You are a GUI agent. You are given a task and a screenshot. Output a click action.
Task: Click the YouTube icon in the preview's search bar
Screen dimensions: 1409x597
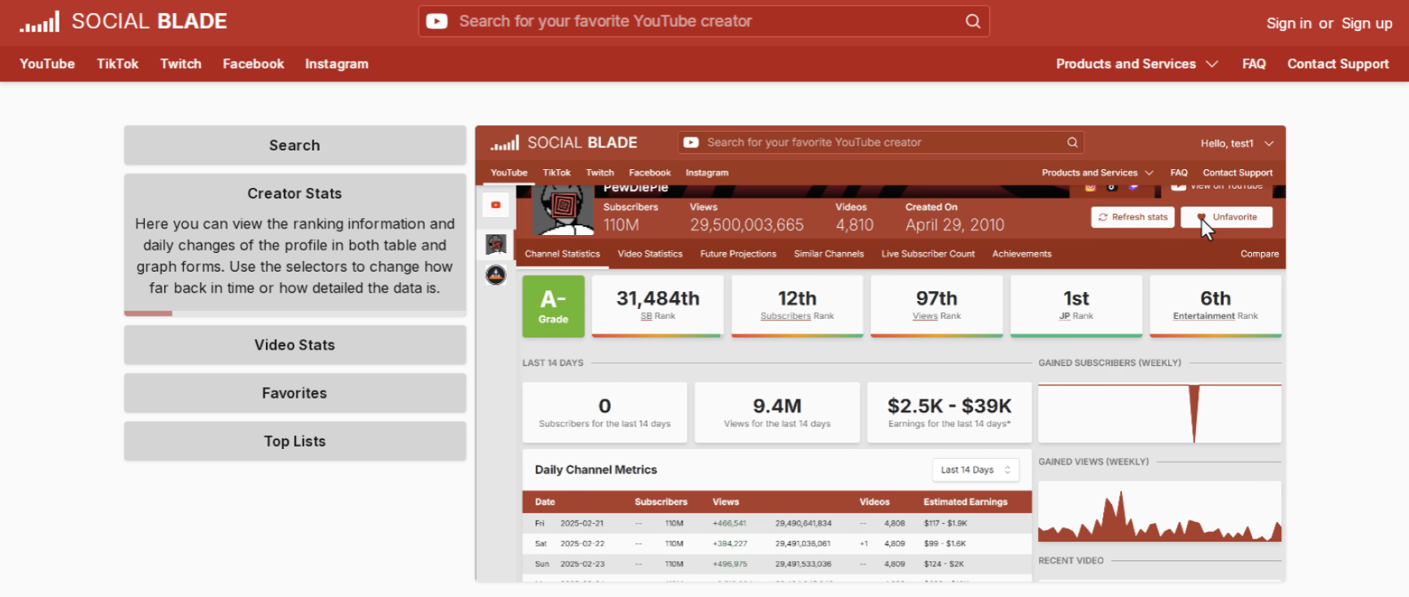pyautogui.click(x=691, y=142)
